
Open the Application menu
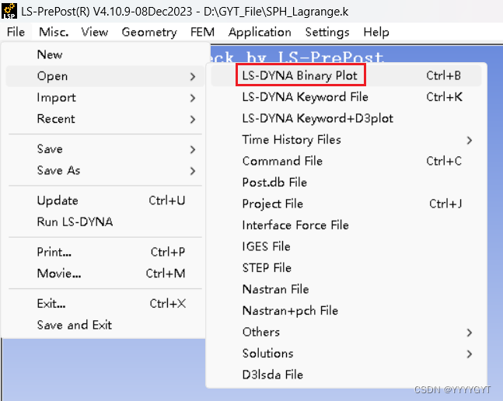(260, 32)
